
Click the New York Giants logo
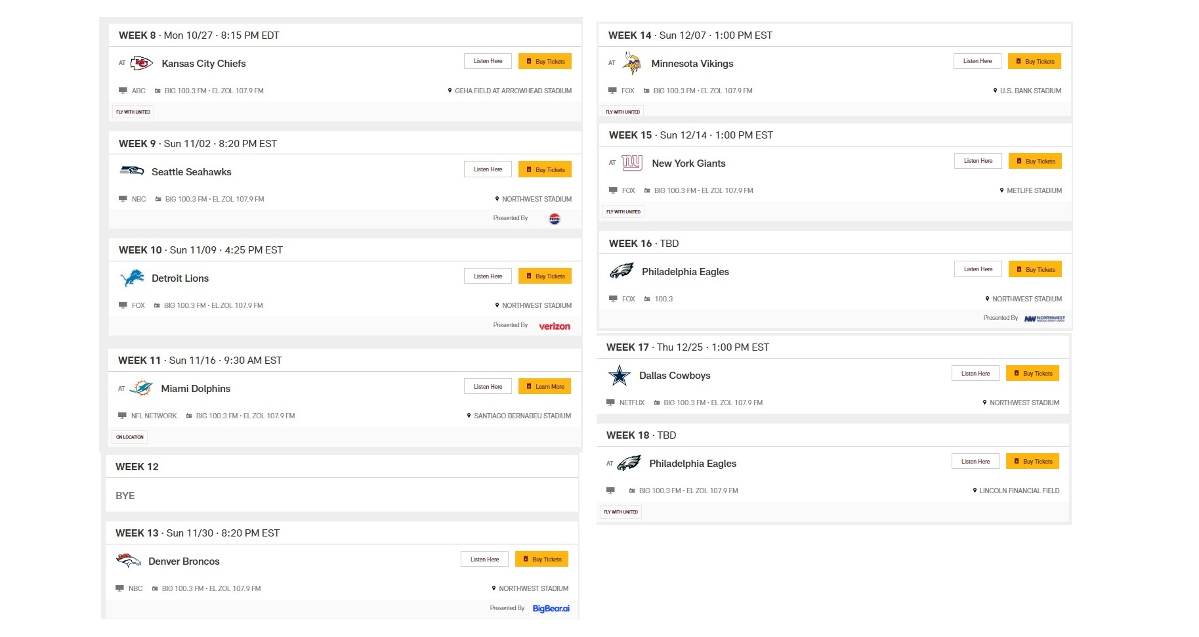tap(632, 163)
